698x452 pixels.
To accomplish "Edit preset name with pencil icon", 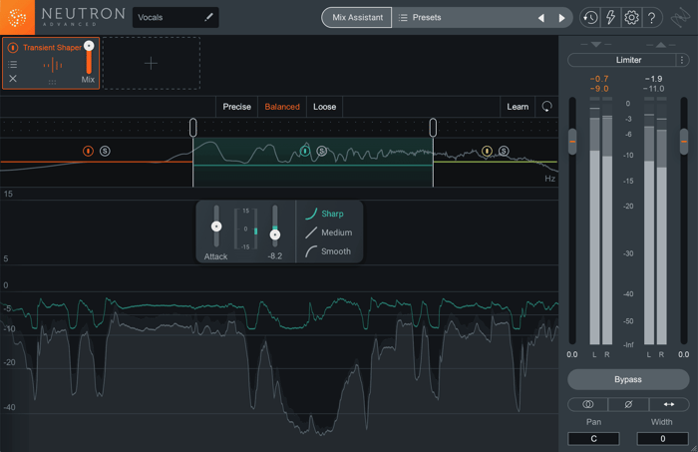I will click(208, 17).
